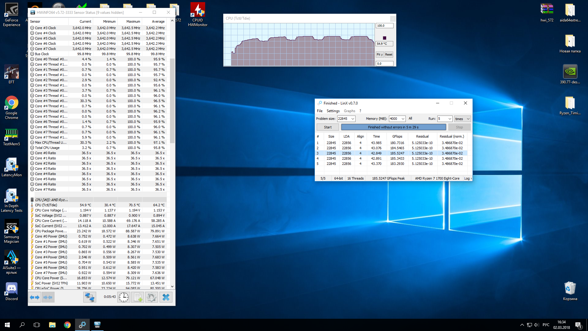Viewport: 588px width, 331px height.
Task: Click blue X close-sensors icon in HWiNFO
Action: (x=166, y=297)
